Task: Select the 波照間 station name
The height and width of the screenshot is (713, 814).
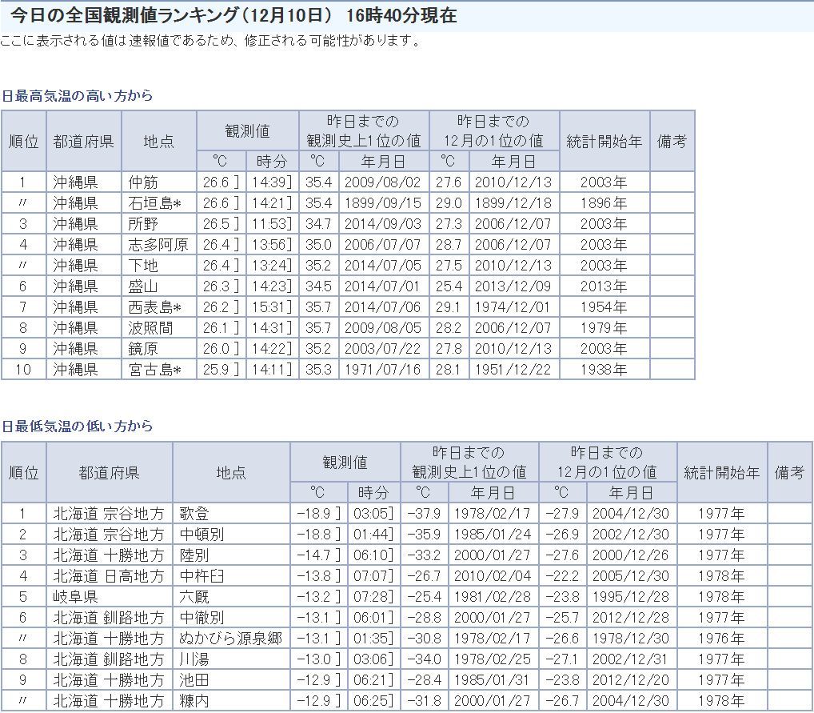Action: pos(150,328)
